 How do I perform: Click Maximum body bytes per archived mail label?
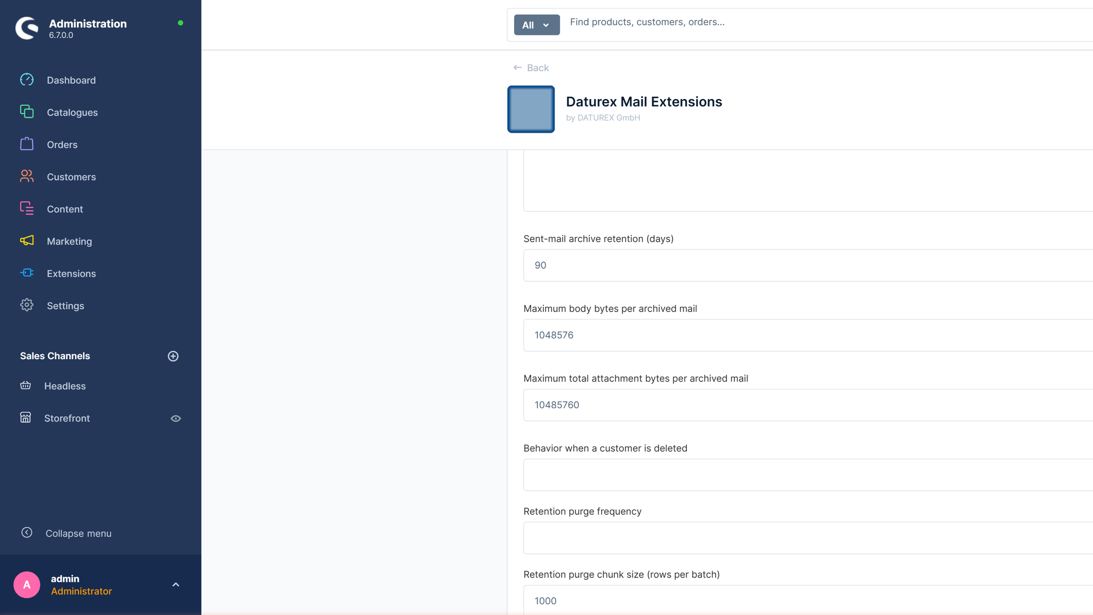[x=610, y=309]
